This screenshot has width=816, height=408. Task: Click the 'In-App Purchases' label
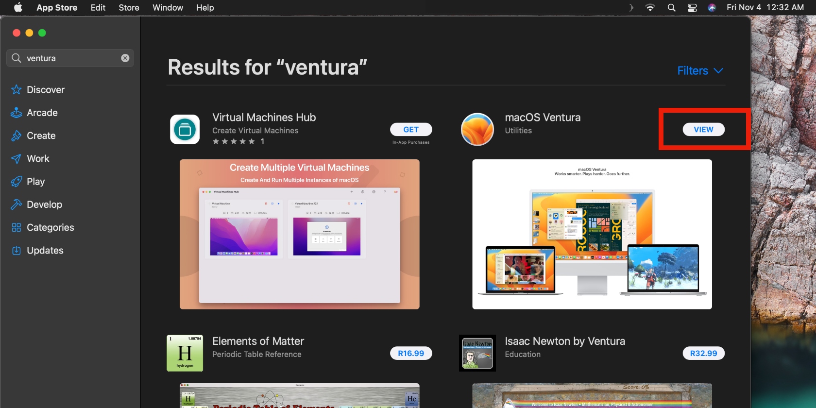(411, 142)
